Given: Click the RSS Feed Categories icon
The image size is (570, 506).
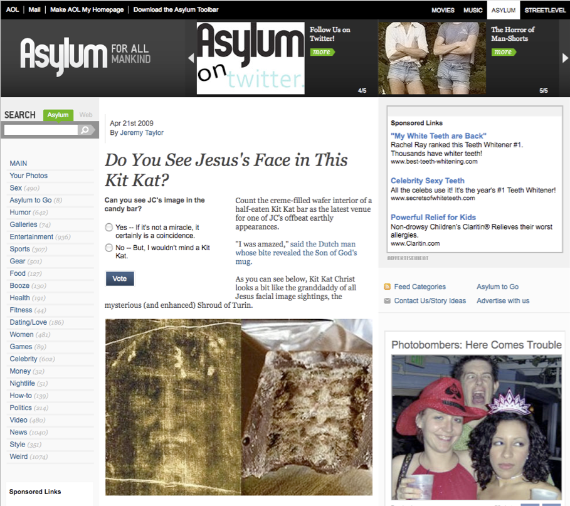Looking at the screenshot, I should 387,287.
